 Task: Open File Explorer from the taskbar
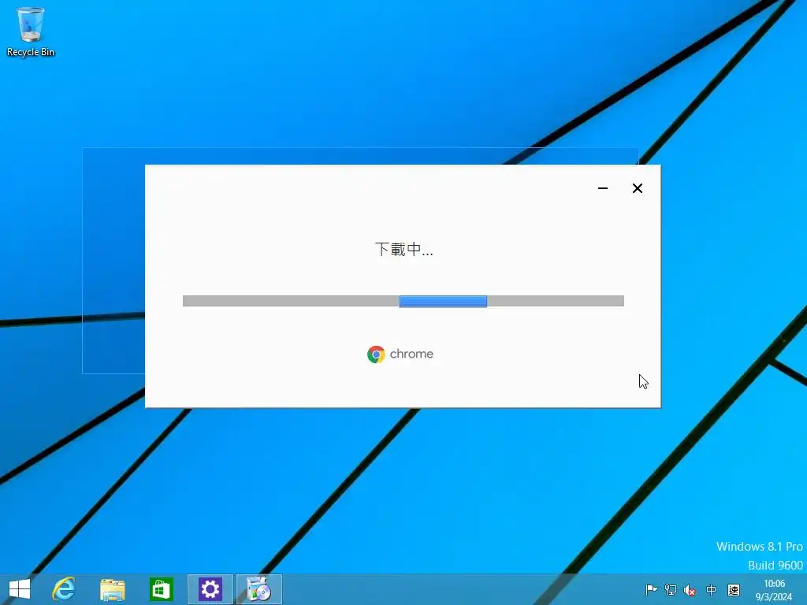[x=112, y=589]
